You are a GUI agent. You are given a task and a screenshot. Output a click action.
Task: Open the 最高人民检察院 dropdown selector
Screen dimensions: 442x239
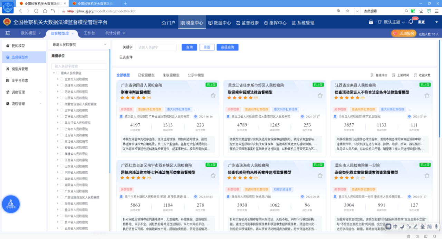(79, 45)
